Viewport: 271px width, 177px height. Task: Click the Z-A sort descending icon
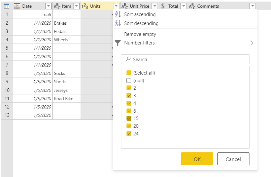click(x=118, y=23)
